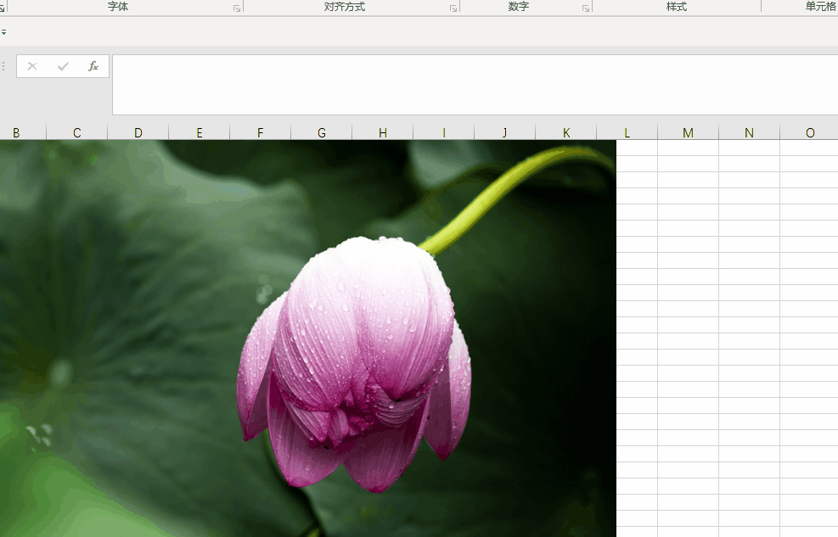
Task: Click the Enter checkmark icon in formula bar
Action: pos(63,66)
